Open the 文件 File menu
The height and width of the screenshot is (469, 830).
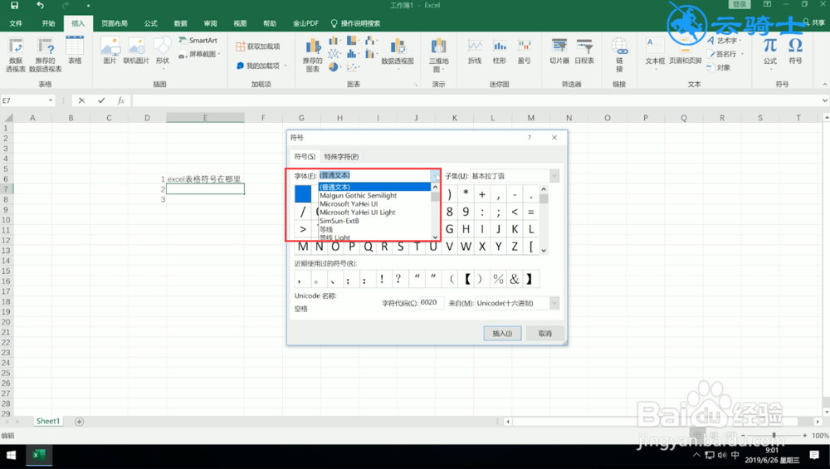(16, 23)
